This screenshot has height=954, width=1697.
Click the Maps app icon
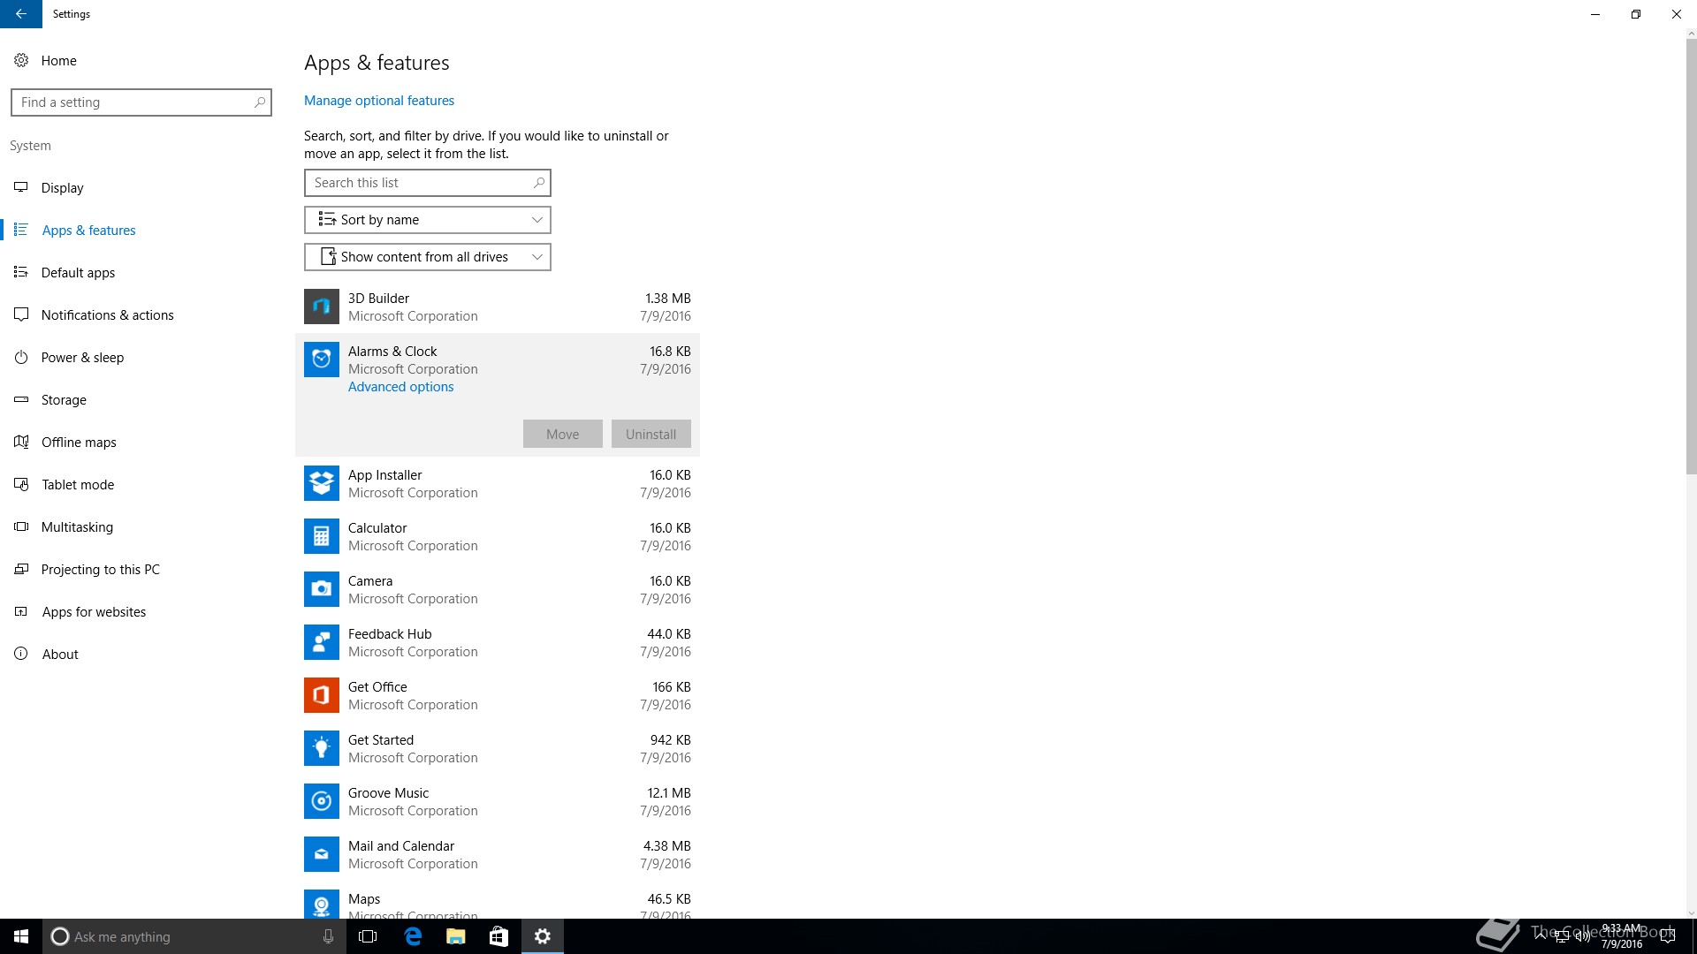pos(322,904)
